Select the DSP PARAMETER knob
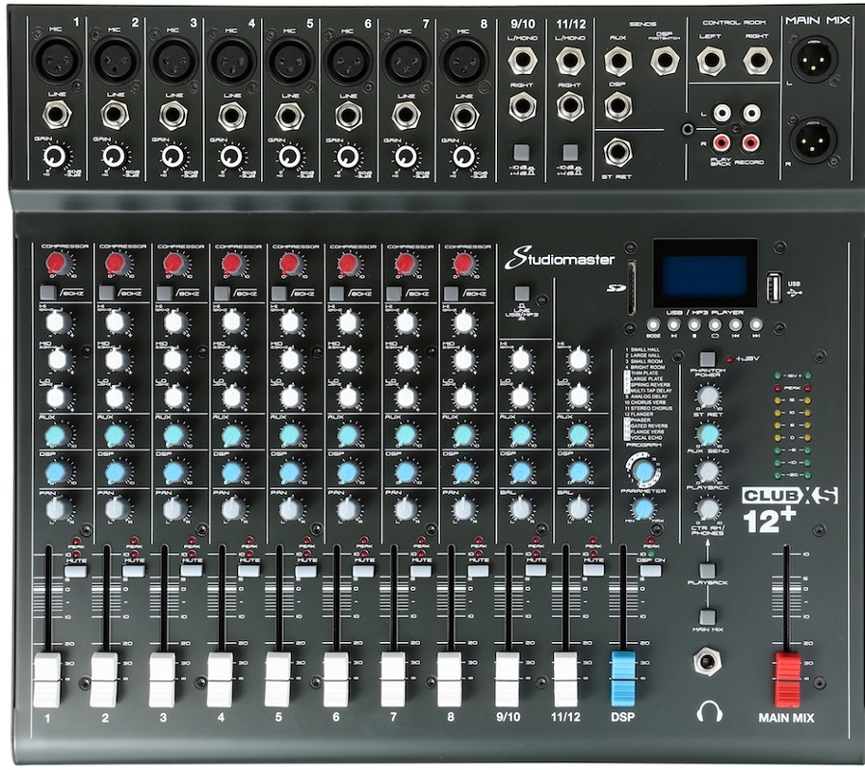The image size is (865, 770). pyautogui.click(x=643, y=508)
